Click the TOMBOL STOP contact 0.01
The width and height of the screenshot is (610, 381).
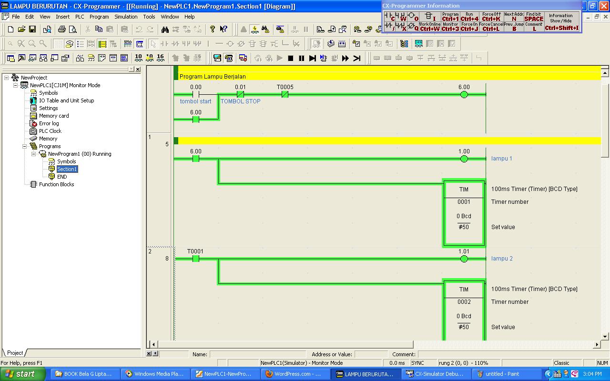coord(240,94)
